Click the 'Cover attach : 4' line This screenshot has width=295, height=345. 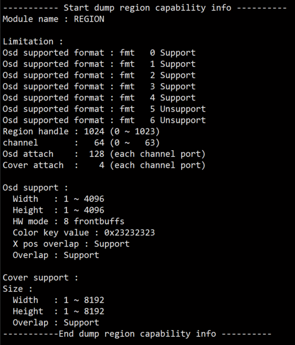(x=104, y=165)
